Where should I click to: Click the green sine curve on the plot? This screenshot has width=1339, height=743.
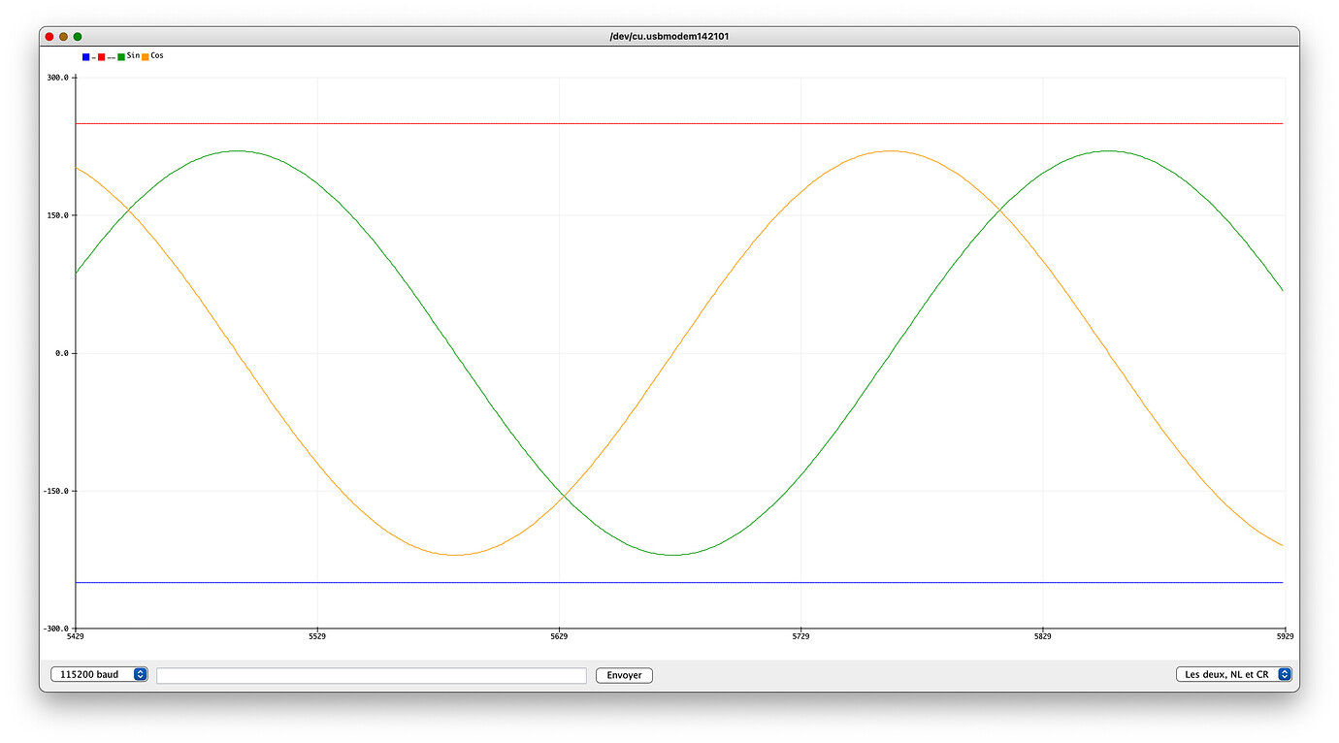click(237, 151)
